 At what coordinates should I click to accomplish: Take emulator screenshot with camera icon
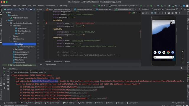(x=169, y=13)
